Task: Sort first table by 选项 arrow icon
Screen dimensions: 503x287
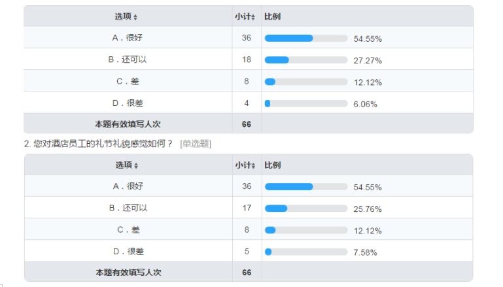Action: pyautogui.click(x=135, y=17)
